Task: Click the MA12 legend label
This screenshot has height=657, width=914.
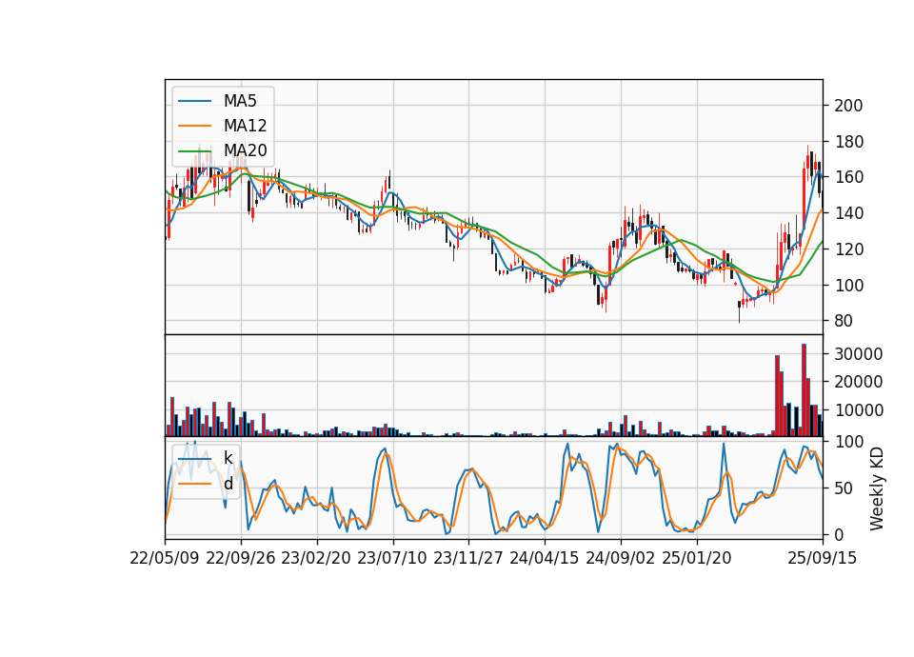Action: [x=245, y=126]
